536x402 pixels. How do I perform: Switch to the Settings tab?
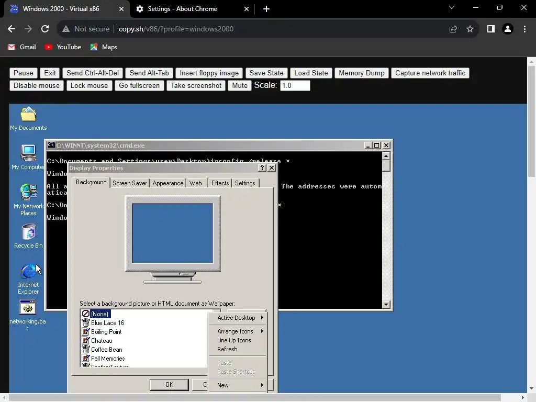pos(245,183)
